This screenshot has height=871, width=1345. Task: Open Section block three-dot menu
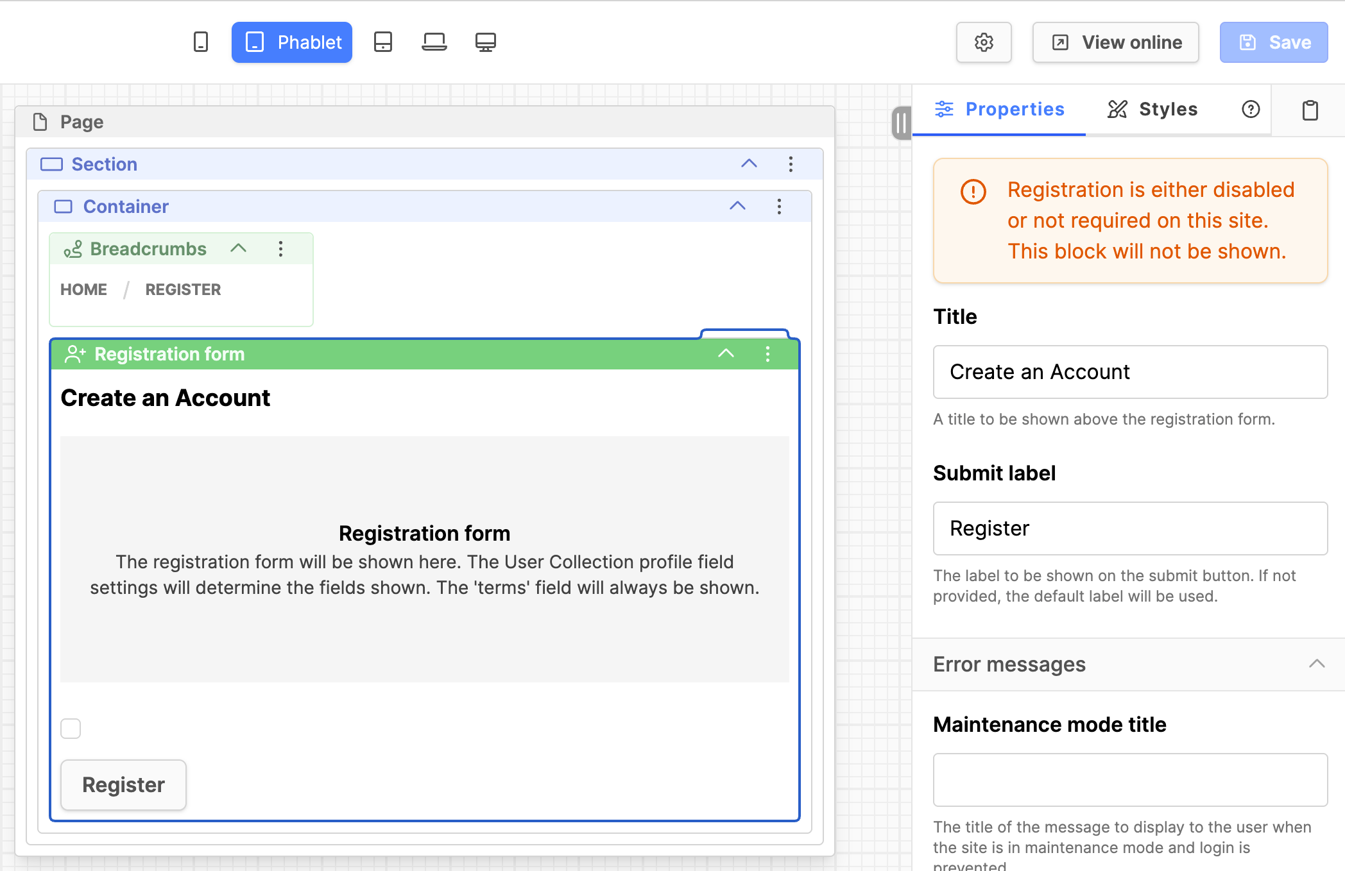[791, 164]
